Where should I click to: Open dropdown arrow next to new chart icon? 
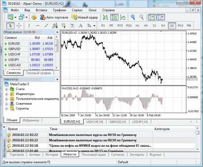click(x=15, y=18)
